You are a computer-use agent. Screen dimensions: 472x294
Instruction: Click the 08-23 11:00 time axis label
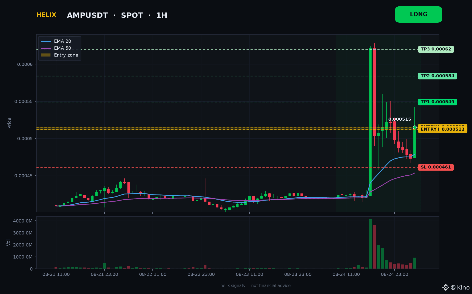point(250,274)
